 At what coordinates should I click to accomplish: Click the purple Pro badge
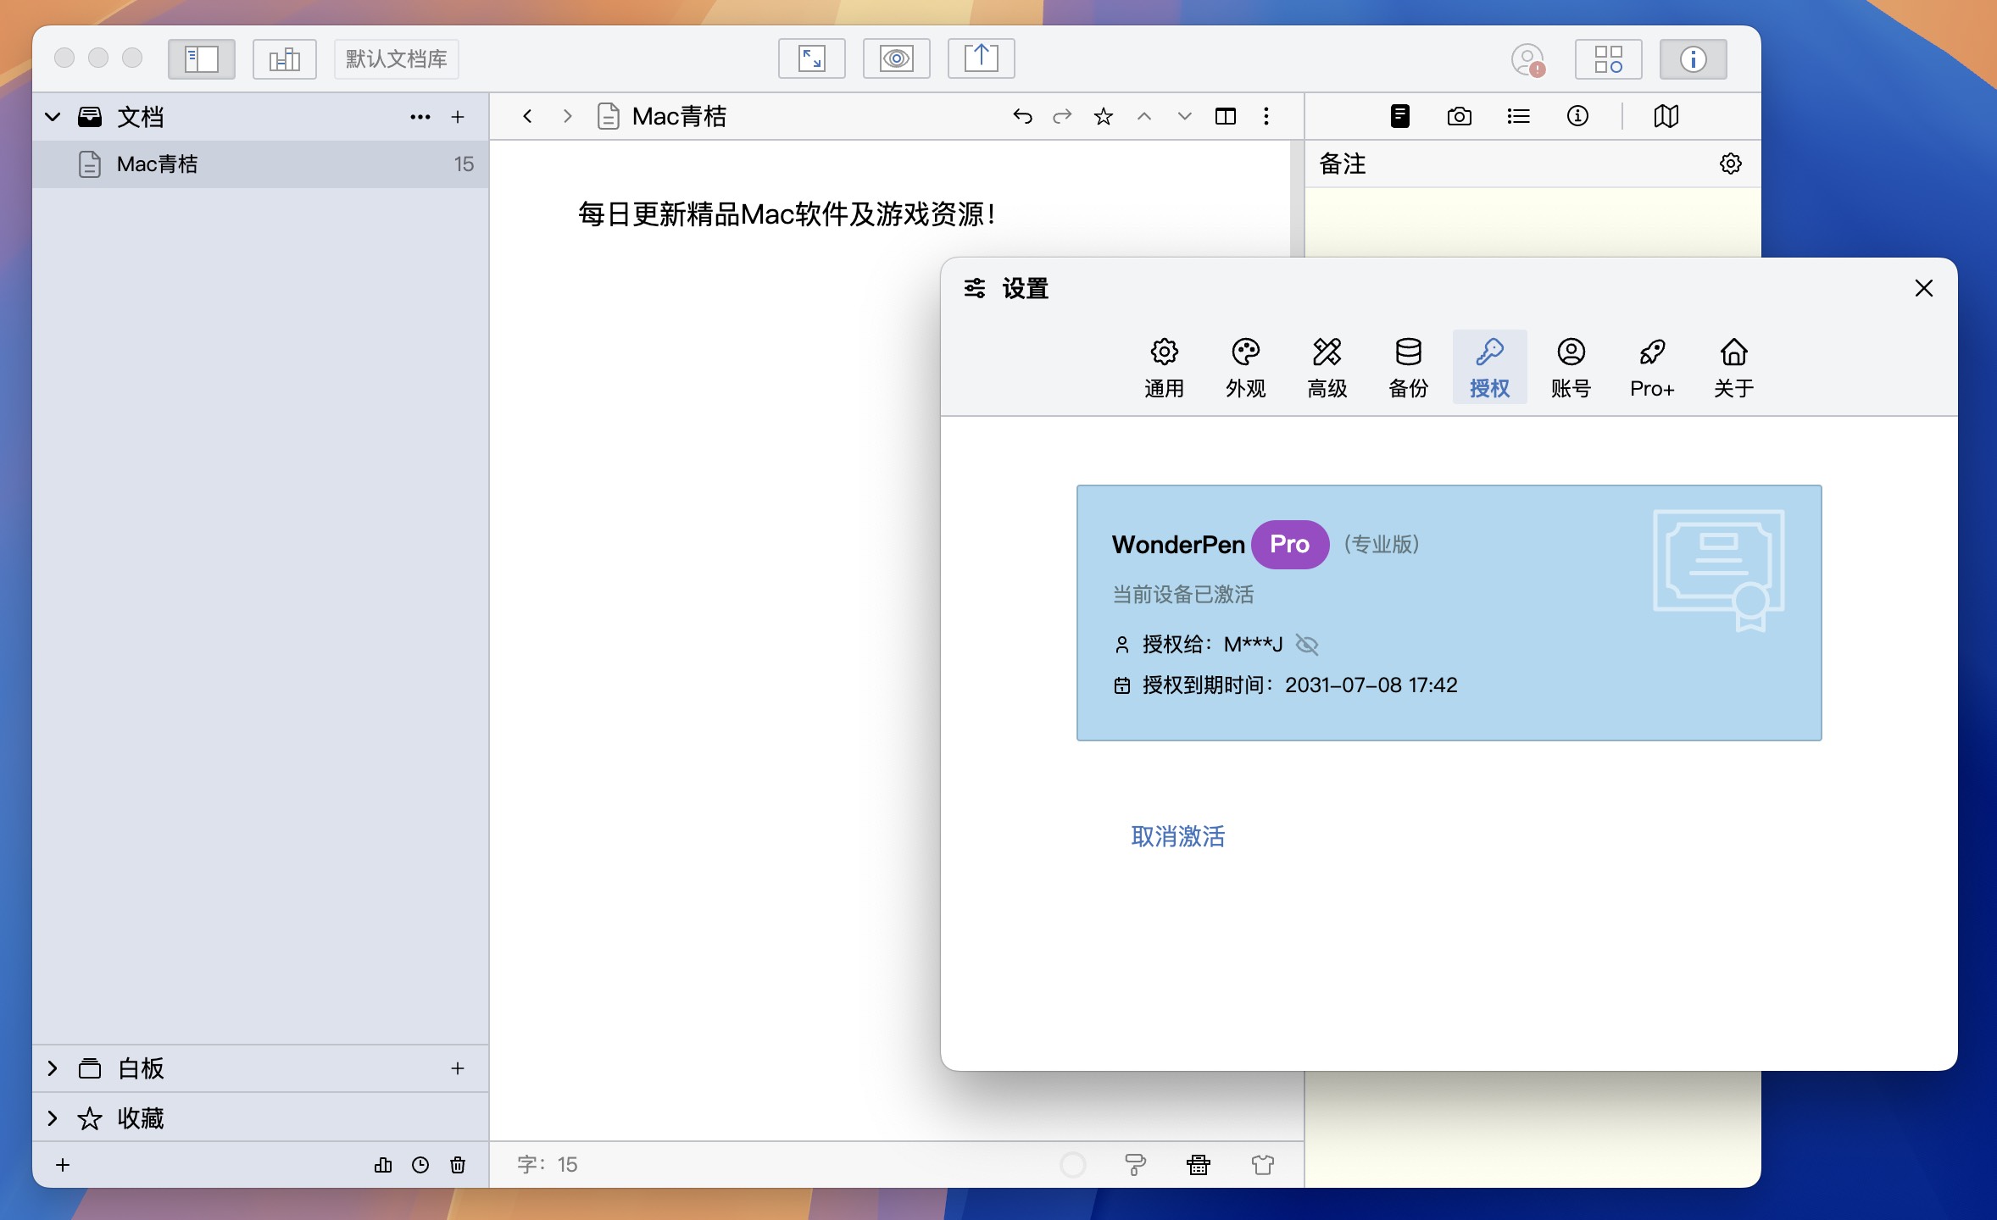[1290, 544]
